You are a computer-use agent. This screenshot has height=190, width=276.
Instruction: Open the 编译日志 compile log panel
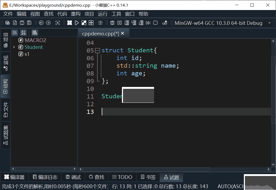[45, 177]
